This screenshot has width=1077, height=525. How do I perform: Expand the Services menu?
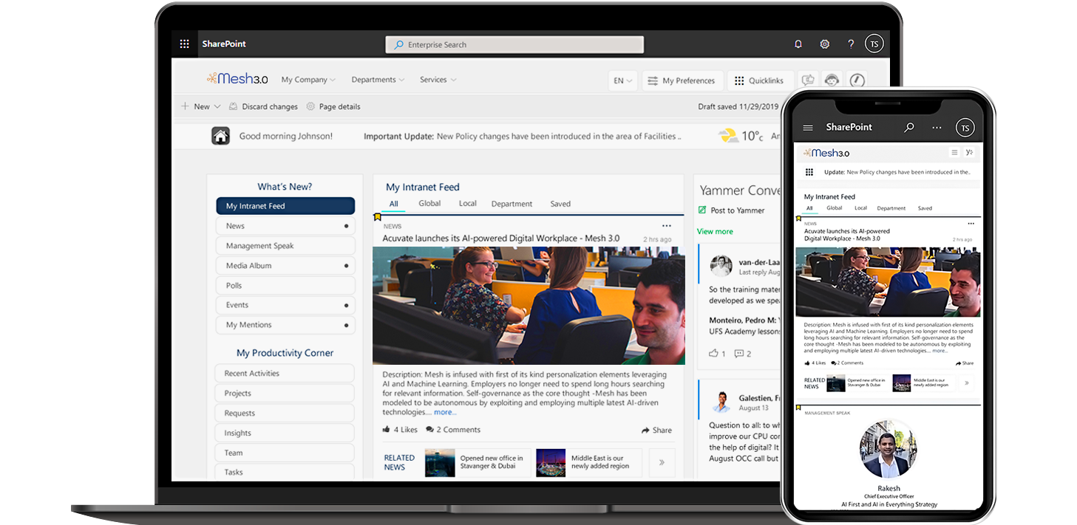[x=438, y=80]
